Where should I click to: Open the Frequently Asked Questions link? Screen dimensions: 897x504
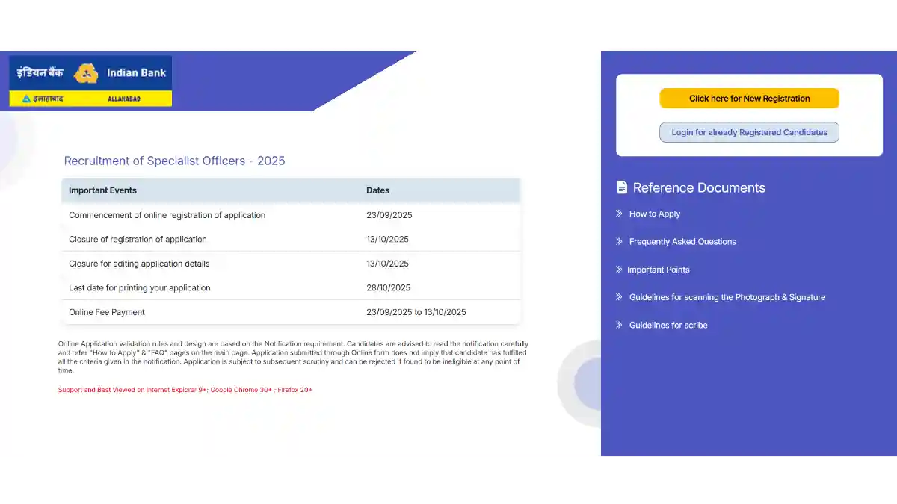pyautogui.click(x=682, y=242)
